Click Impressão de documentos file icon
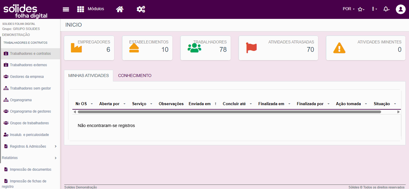This screenshot has width=409, height=189. [x=6, y=170]
